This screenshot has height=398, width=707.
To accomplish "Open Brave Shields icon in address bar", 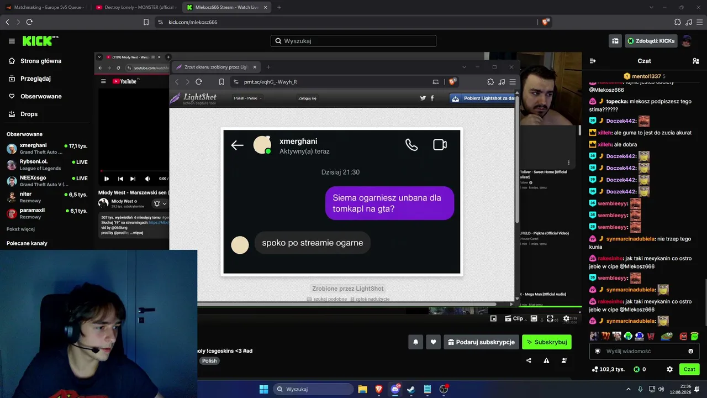I will pos(545,22).
